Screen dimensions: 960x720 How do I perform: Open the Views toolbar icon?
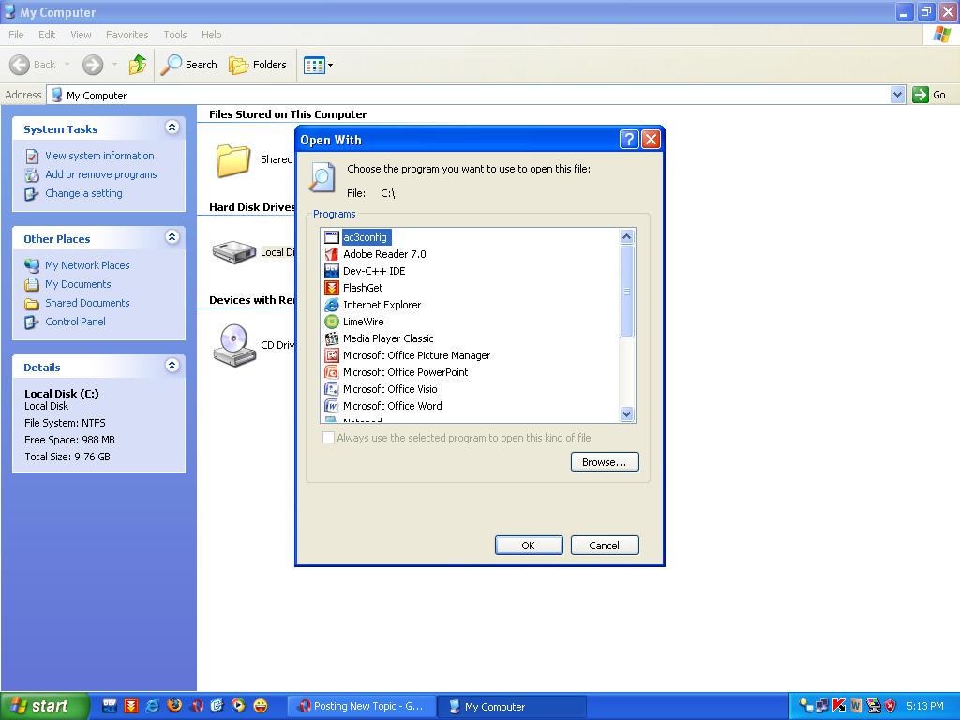pos(314,65)
